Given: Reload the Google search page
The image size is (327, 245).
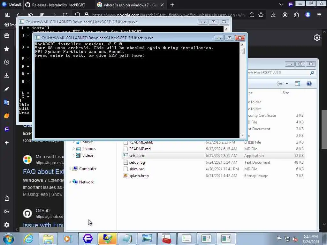Looking at the screenshot, I should [x=65, y=15].
